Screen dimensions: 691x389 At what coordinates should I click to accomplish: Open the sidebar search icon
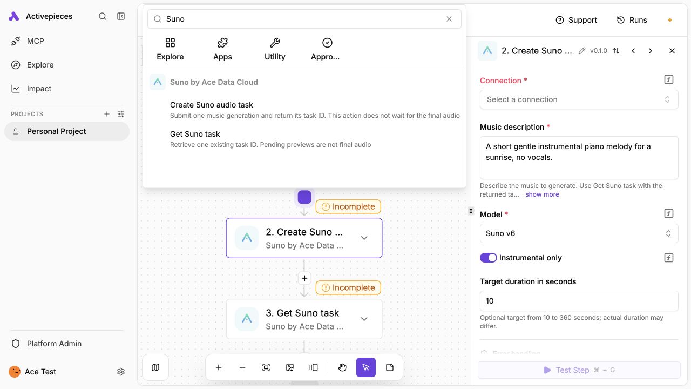[103, 16]
